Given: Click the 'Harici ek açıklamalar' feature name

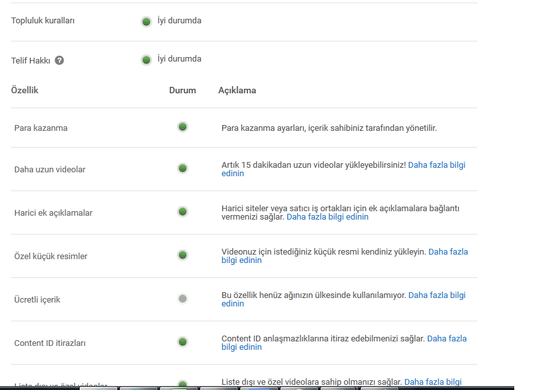Looking at the screenshot, I should point(53,213).
